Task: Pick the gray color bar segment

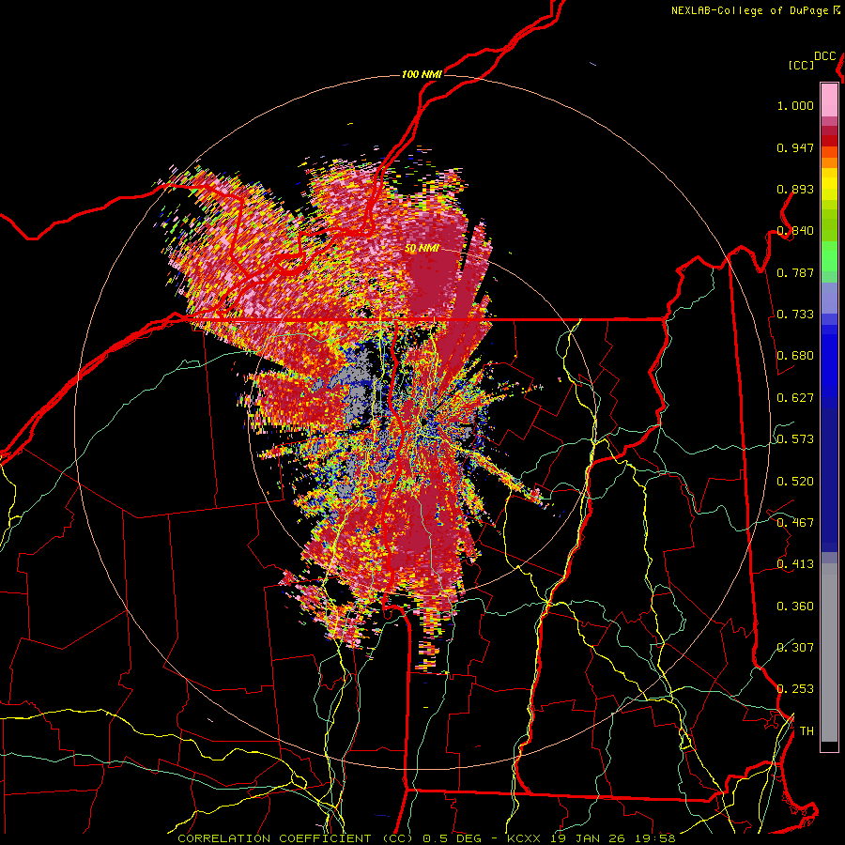Action: (x=829, y=653)
